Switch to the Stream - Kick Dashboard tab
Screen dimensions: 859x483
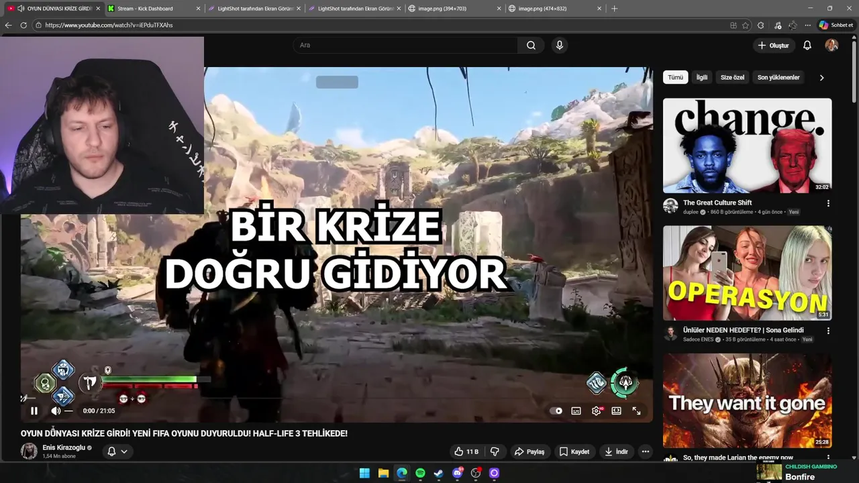[x=153, y=8]
